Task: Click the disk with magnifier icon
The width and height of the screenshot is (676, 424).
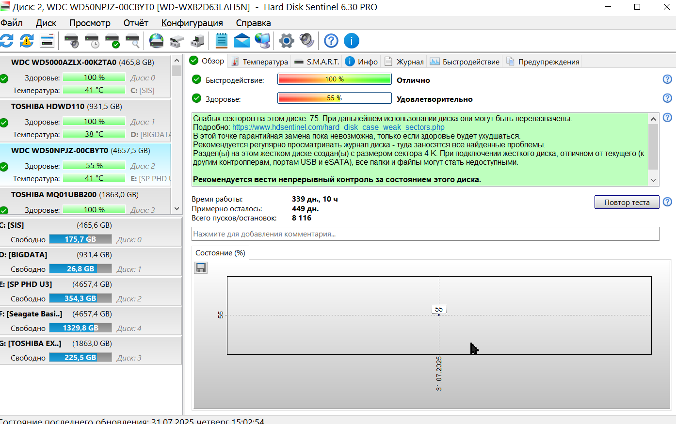Action: pos(133,41)
